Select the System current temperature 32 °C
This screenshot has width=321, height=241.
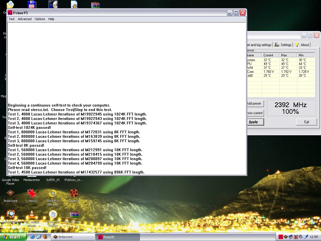pyautogui.click(x=267, y=60)
